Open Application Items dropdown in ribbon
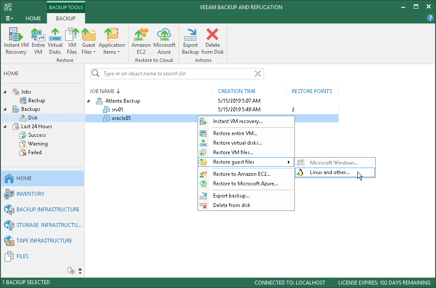The height and width of the screenshot is (288, 436). pos(112,41)
